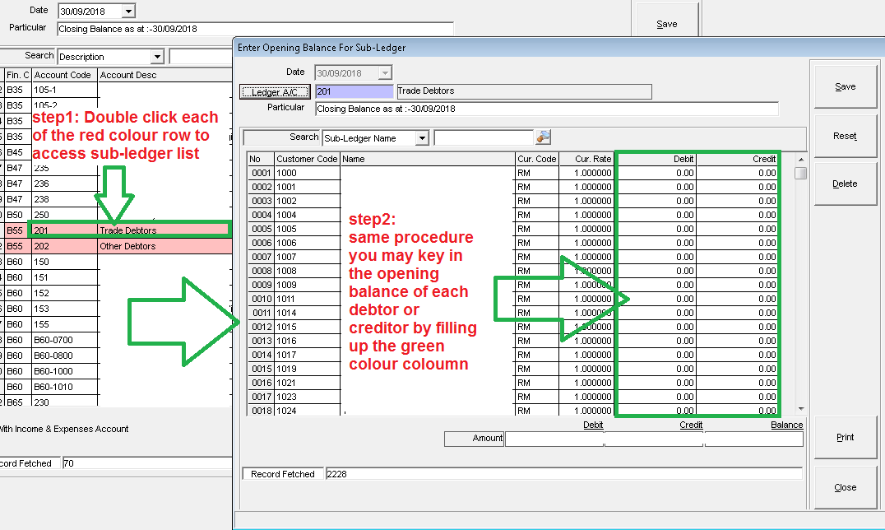Click the search icon beside the sub-ledger search field
The width and height of the screenshot is (885, 530).
(543, 137)
